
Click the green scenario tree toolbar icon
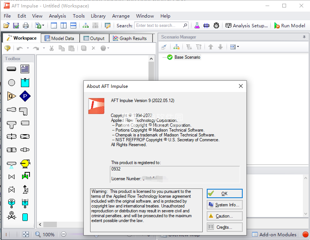(86, 25)
